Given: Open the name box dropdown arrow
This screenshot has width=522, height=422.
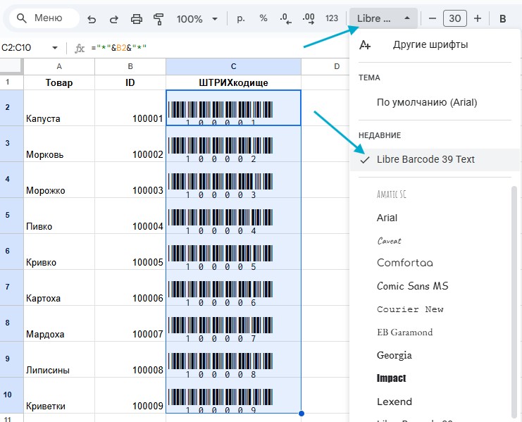Looking at the screenshot, I should coord(55,48).
